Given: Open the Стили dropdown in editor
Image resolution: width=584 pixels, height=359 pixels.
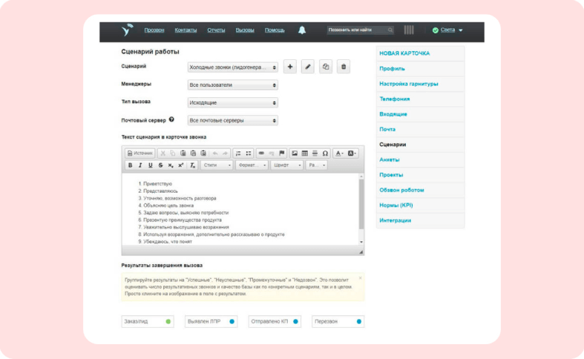Looking at the screenshot, I should click(x=217, y=165).
